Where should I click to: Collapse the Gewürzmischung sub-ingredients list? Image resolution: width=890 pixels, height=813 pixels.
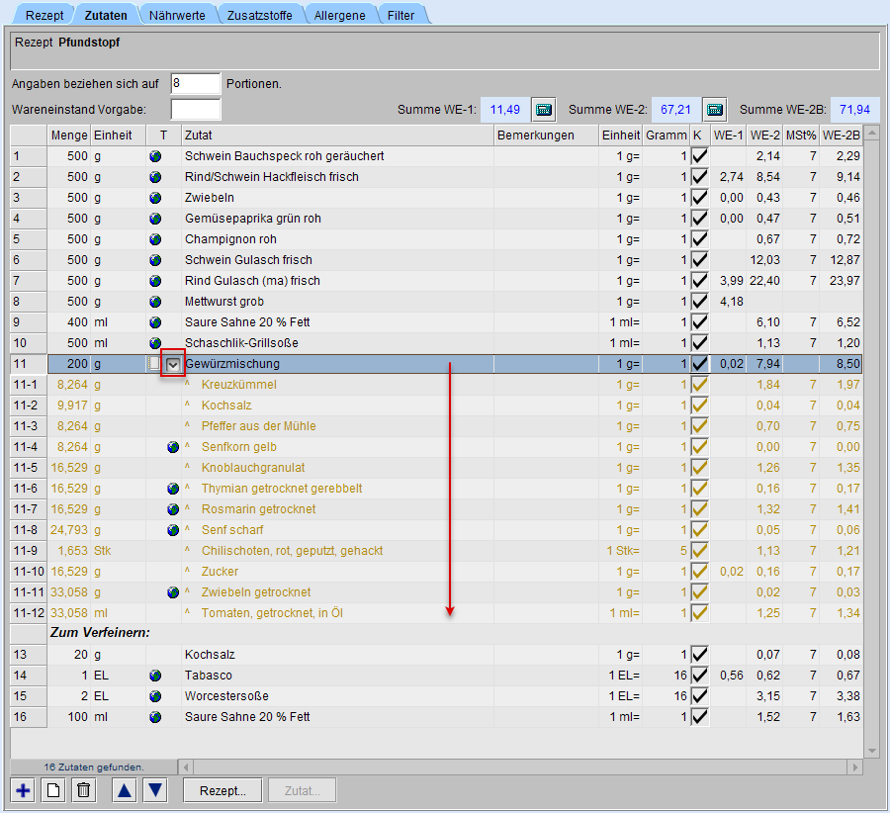(173, 364)
